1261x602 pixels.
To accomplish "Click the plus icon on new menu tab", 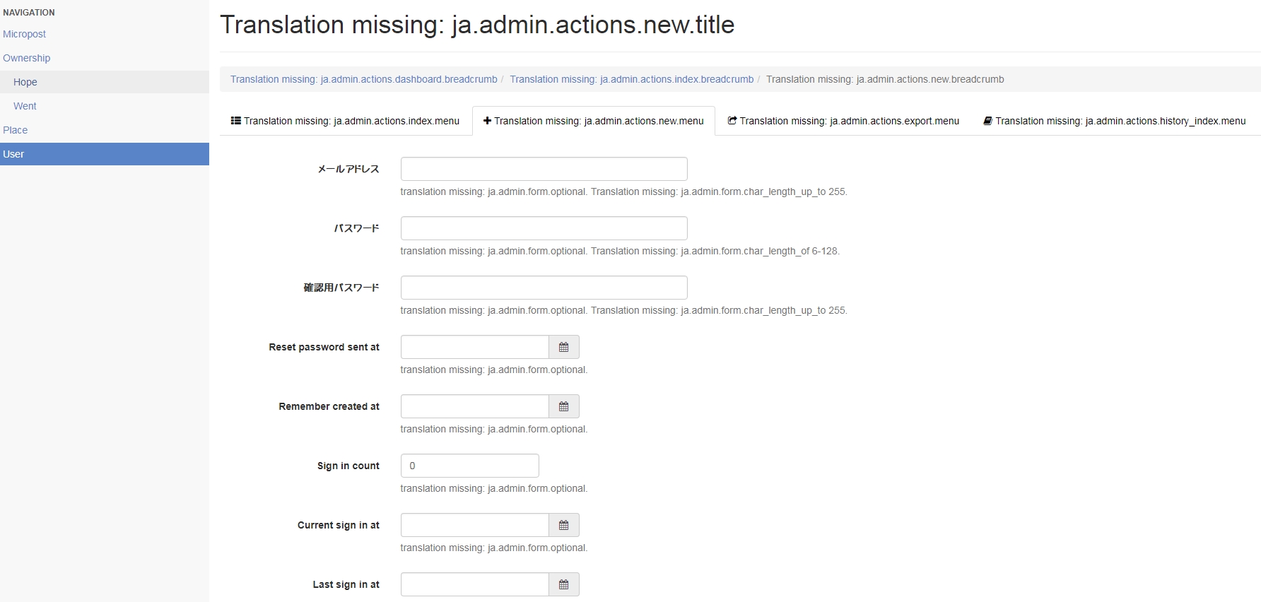I will 487,121.
